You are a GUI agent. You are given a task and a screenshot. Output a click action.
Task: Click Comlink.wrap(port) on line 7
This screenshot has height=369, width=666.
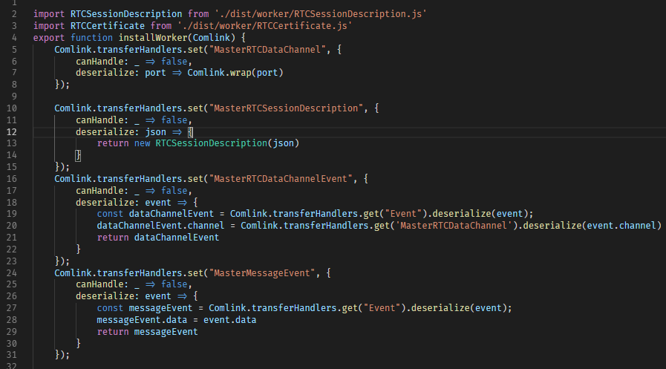click(x=235, y=73)
